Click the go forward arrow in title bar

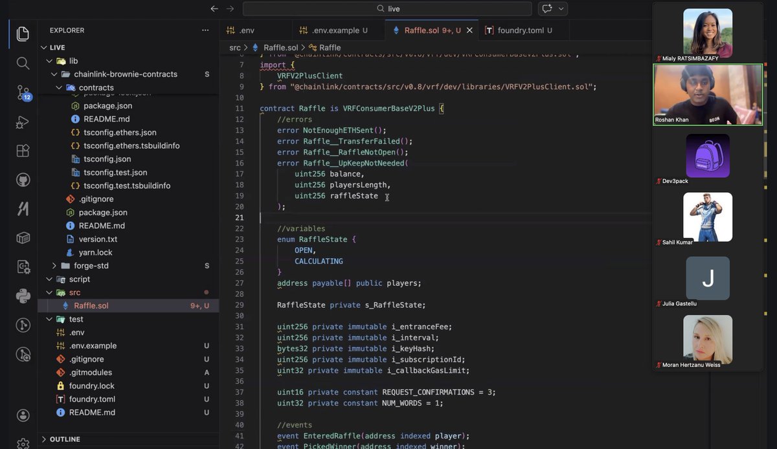(230, 8)
